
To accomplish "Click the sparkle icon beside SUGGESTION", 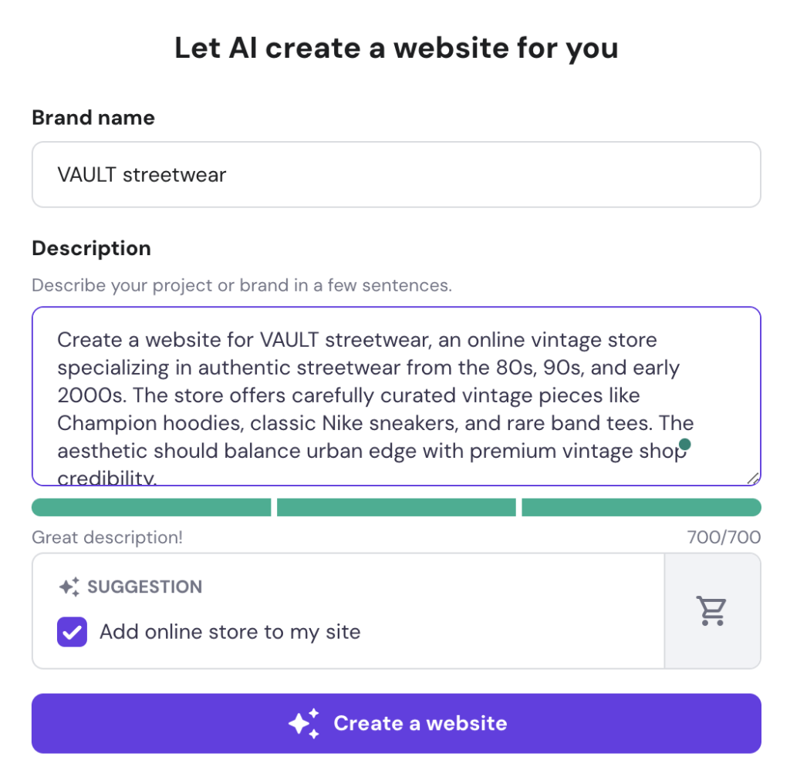I will [69, 587].
